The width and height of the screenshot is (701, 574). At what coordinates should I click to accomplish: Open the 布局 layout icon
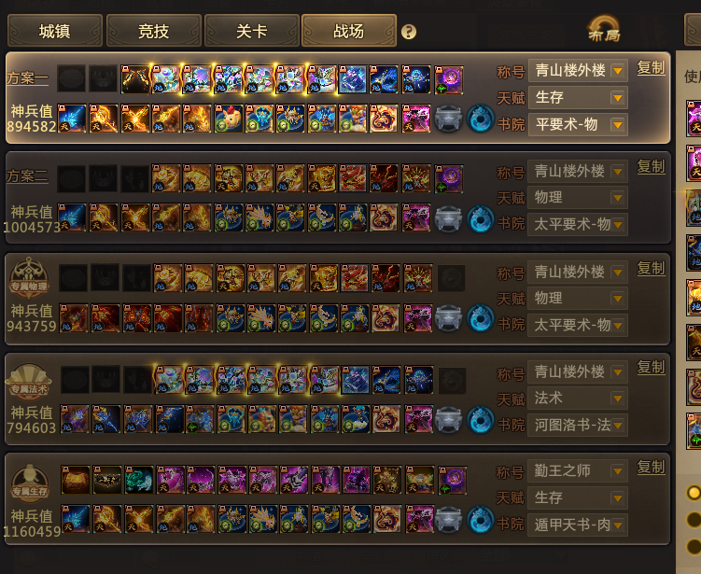[604, 29]
